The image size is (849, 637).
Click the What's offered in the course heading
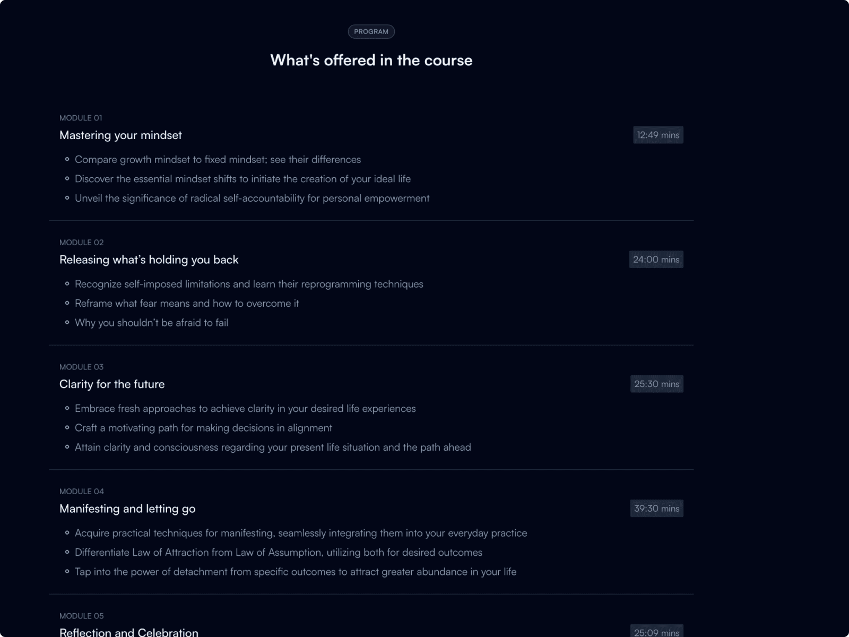tap(371, 60)
